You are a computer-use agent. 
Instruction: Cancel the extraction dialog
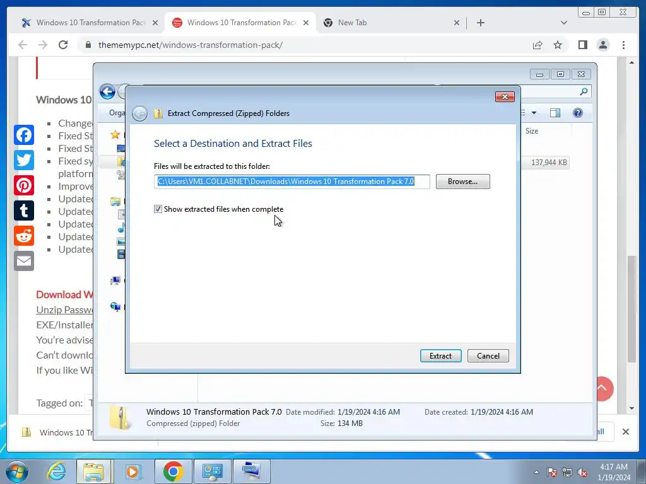[488, 355]
